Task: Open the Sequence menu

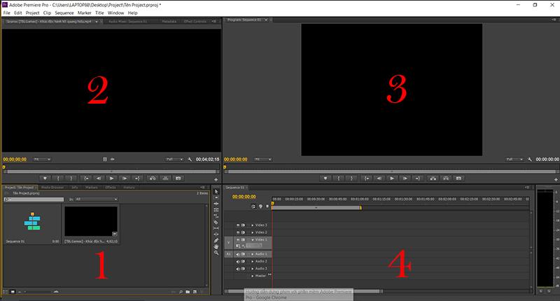Action: point(64,13)
